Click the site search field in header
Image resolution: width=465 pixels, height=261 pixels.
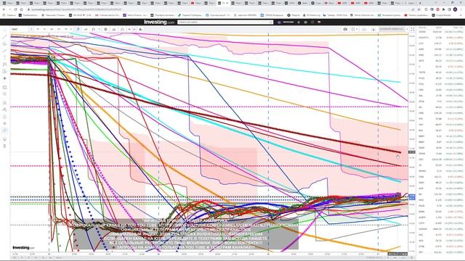(225, 22)
